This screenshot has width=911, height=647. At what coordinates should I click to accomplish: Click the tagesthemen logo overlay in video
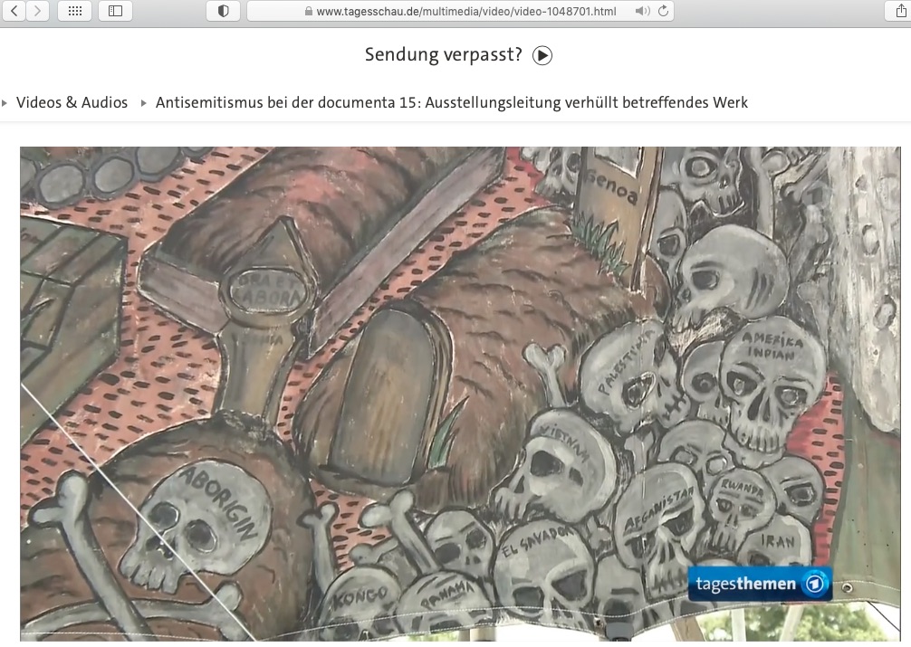tap(760, 584)
